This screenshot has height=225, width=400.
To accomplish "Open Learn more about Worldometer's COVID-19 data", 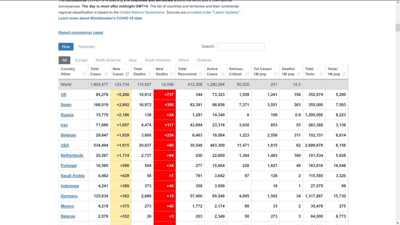I will coord(100,18).
